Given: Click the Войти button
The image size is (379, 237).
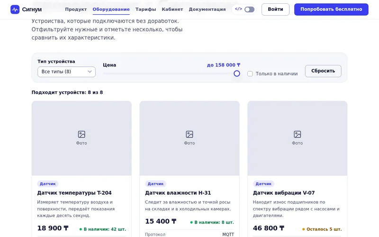Looking at the screenshot, I should pos(275,9).
